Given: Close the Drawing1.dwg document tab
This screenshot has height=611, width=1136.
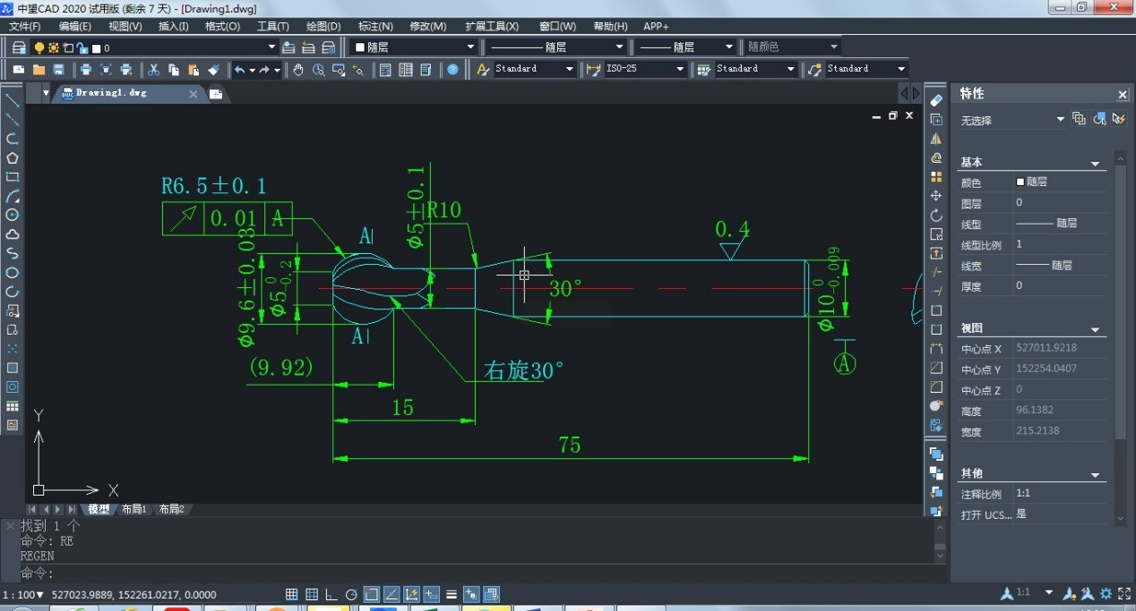Looking at the screenshot, I should click(193, 94).
